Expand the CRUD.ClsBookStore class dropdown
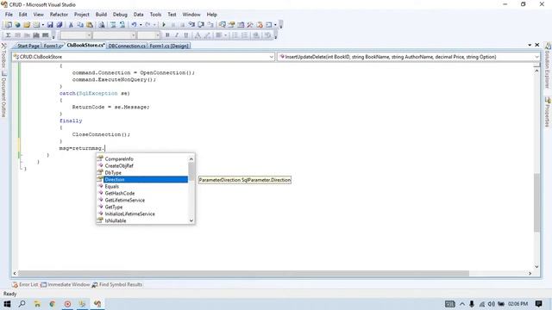Viewport: 552px width, 310px height. (272, 57)
